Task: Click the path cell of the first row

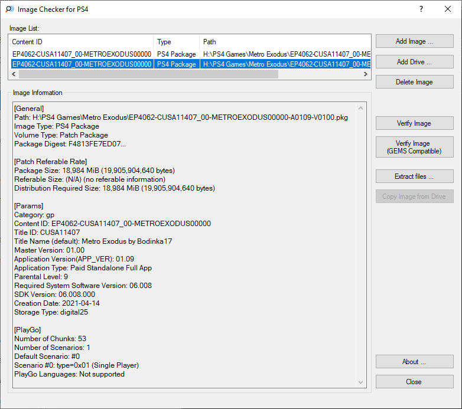Action: click(285, 54)
